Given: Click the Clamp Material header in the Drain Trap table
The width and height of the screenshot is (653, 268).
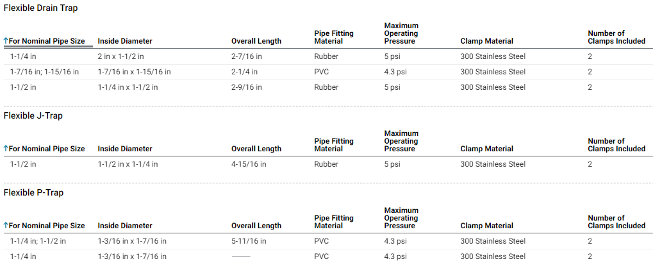Looking at the screenshot, I should [x=486, y=41].
